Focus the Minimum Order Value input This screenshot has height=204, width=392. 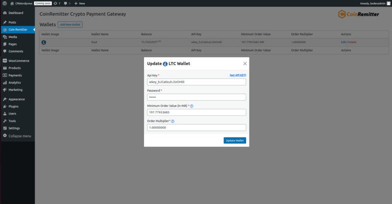(196, 113)
